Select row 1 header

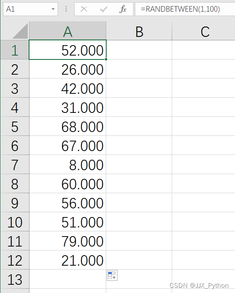(x=15, y=50)
